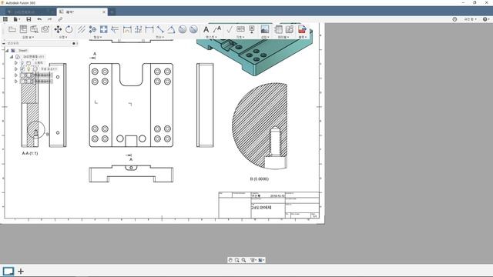The width and height of the screenshot is (493, 277).
Task: Select Zoom tool in navigation bar
Action: click(x=243, y=260)
